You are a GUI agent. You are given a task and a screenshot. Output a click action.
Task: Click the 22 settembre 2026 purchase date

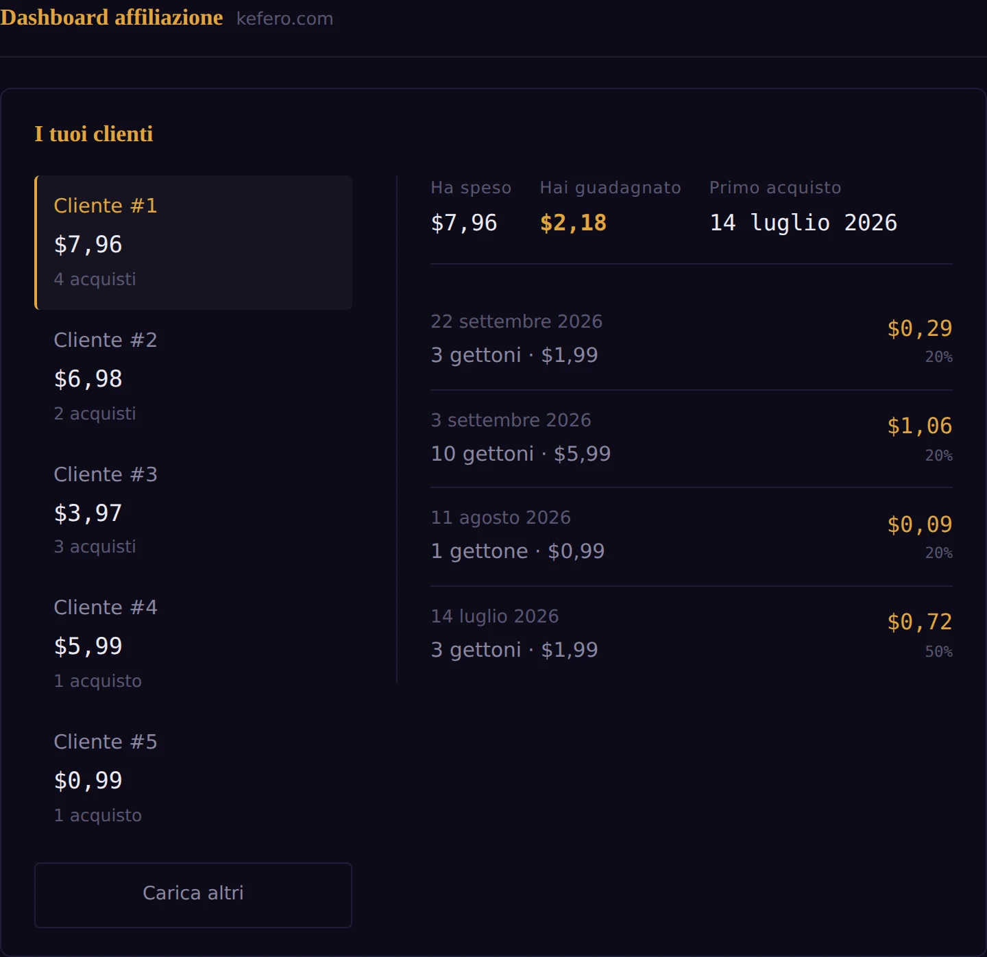pos(517,322)
